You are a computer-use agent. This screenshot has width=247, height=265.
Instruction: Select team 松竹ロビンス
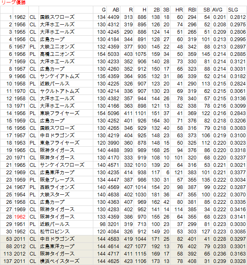[55, 232]
